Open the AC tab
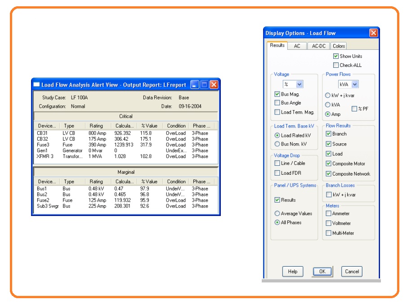This screenshot has width=407, height=304. (297, 46)
